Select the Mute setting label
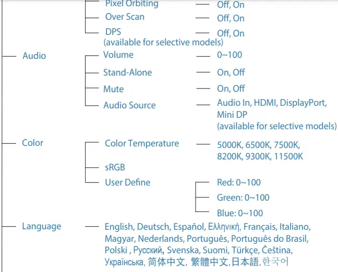Screen dimensions: 338x272 point(113,89)
